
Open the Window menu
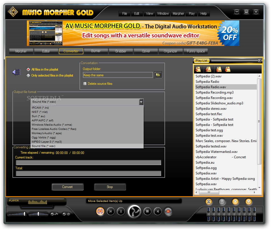[163, 14]
